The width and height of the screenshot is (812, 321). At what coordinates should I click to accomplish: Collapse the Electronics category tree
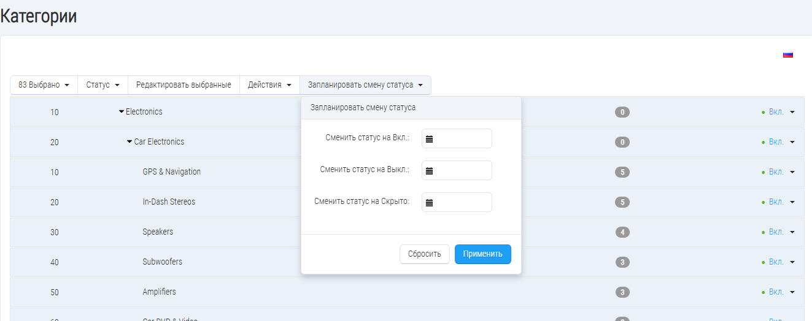tap(122, 112)
